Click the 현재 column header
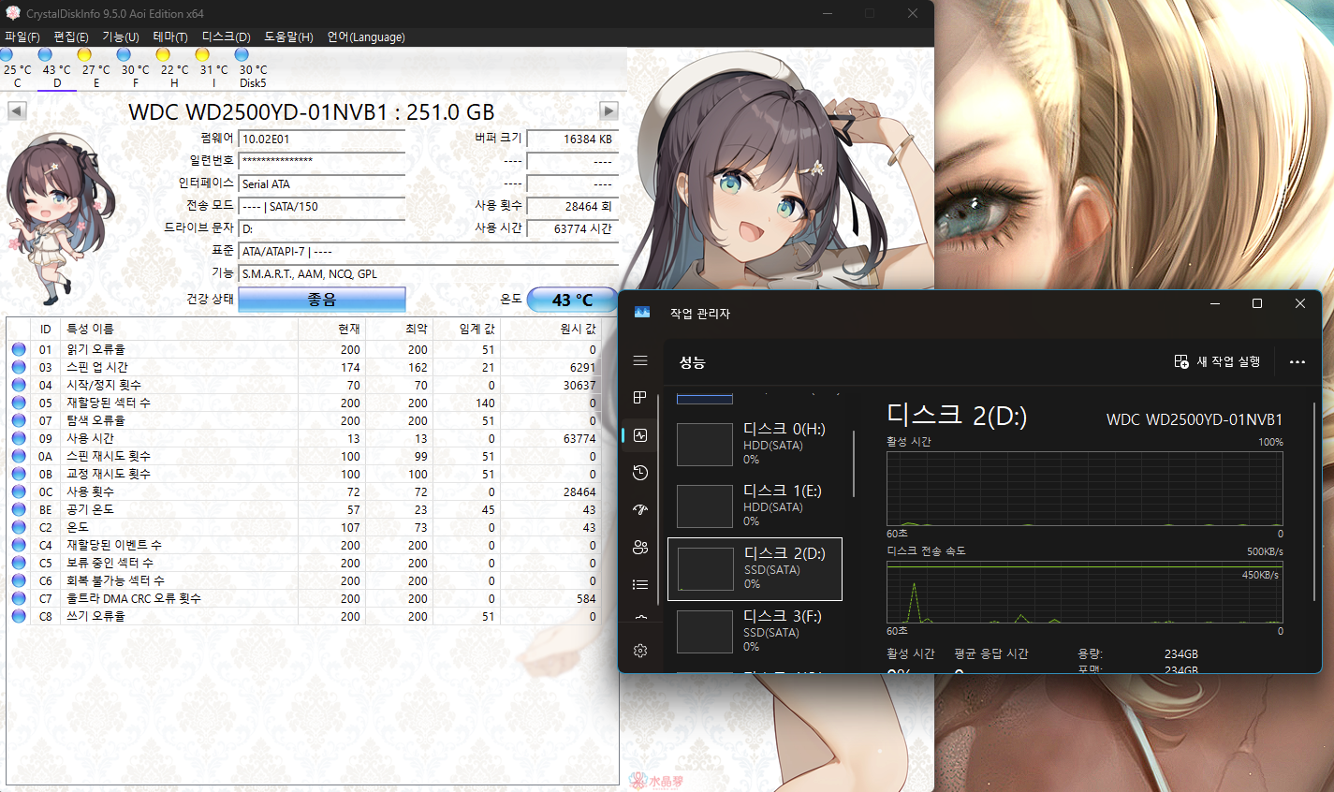Viewport: 1334px width, 792px height. point(331,329)
